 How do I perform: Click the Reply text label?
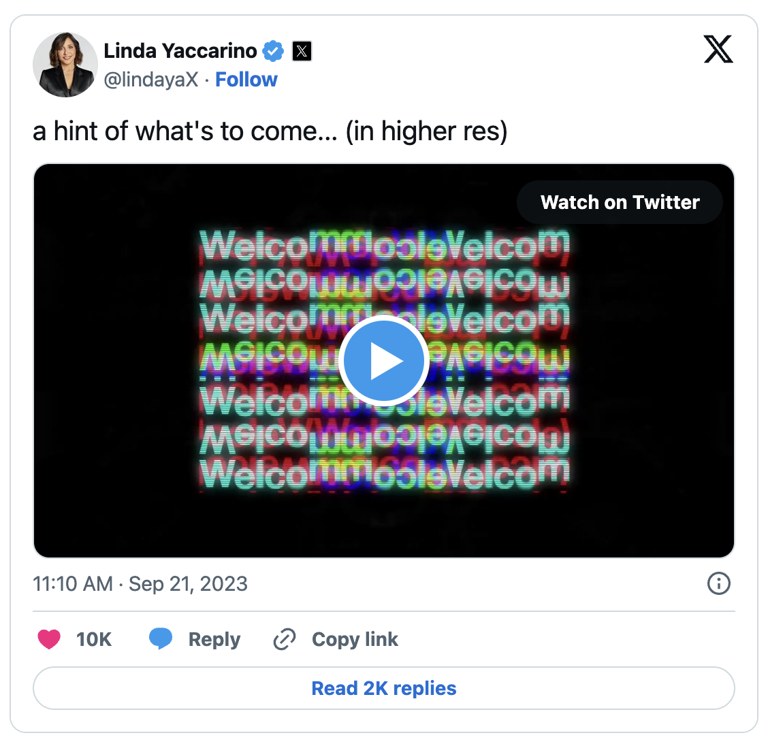pos(214,639)
